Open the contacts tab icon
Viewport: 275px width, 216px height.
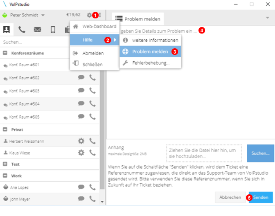pos(7,29)
